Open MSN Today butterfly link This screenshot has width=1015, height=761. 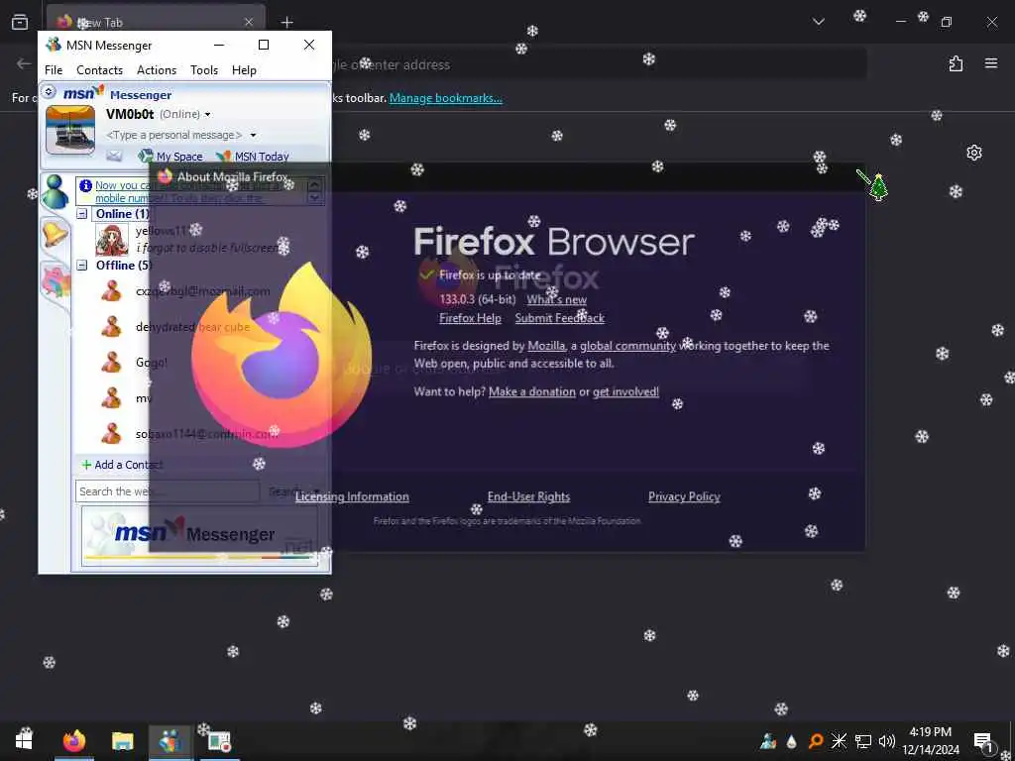click(253, 156)
